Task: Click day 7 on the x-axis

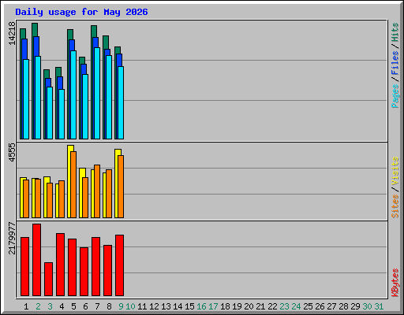Action: (97, 306)
